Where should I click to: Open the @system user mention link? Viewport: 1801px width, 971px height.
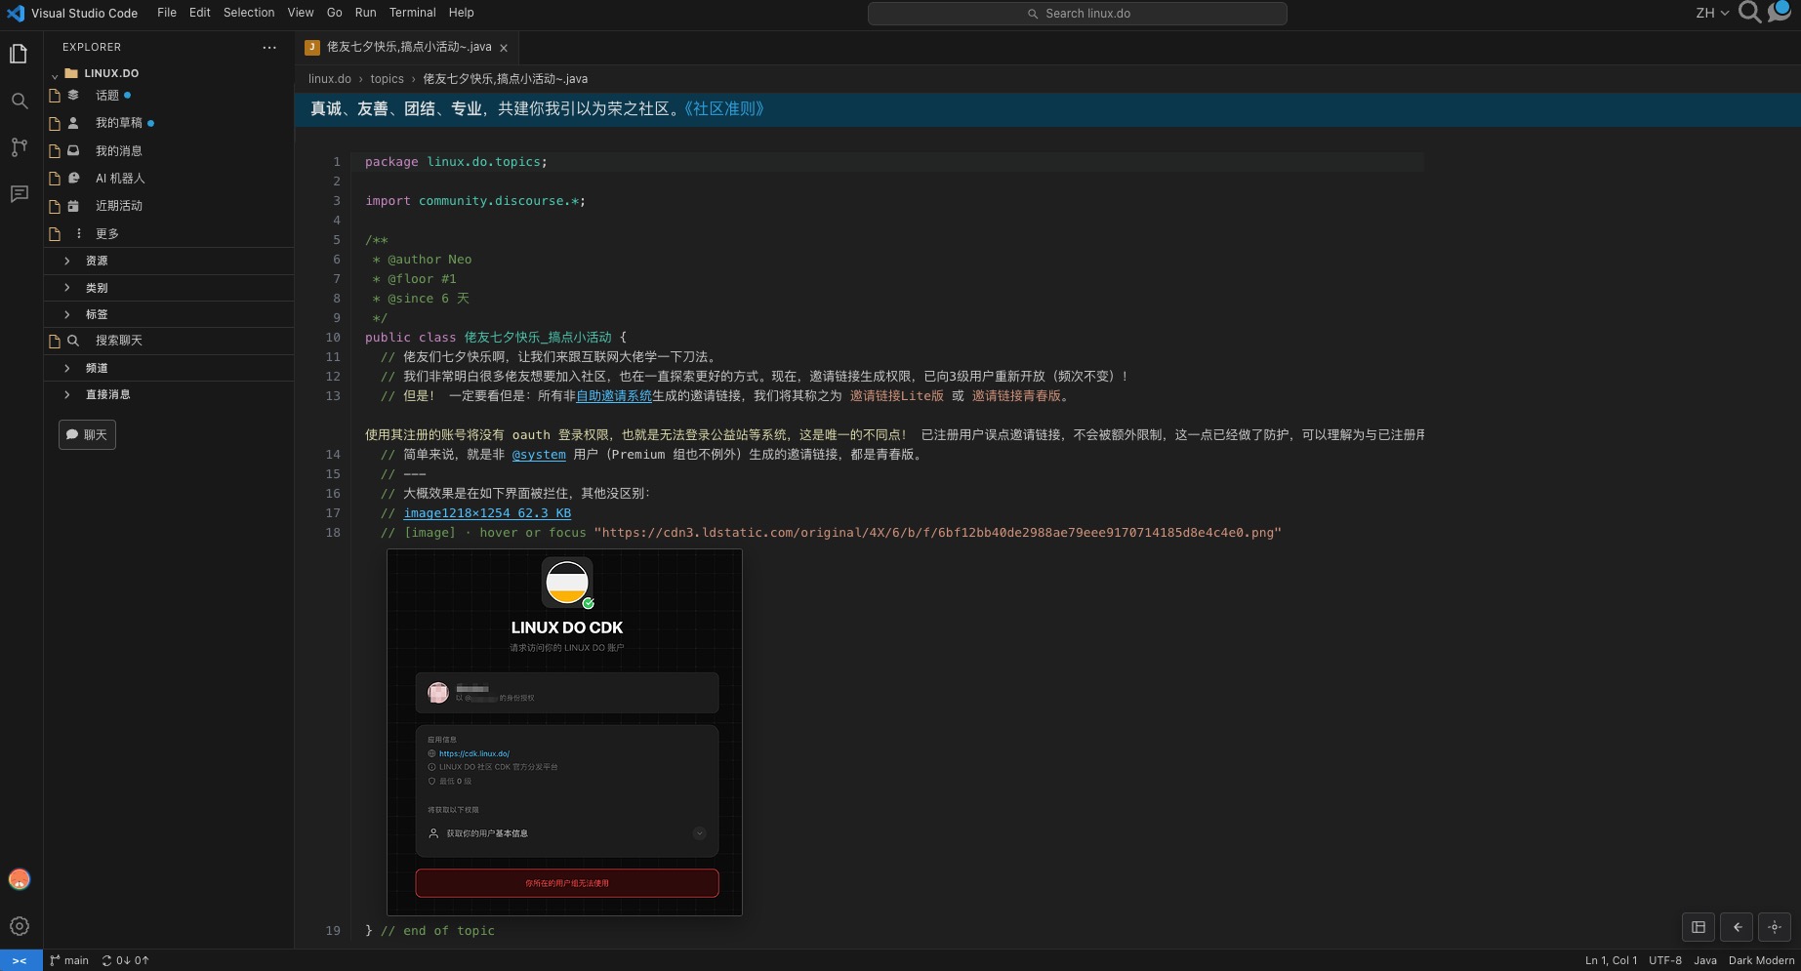pos(539,455)
